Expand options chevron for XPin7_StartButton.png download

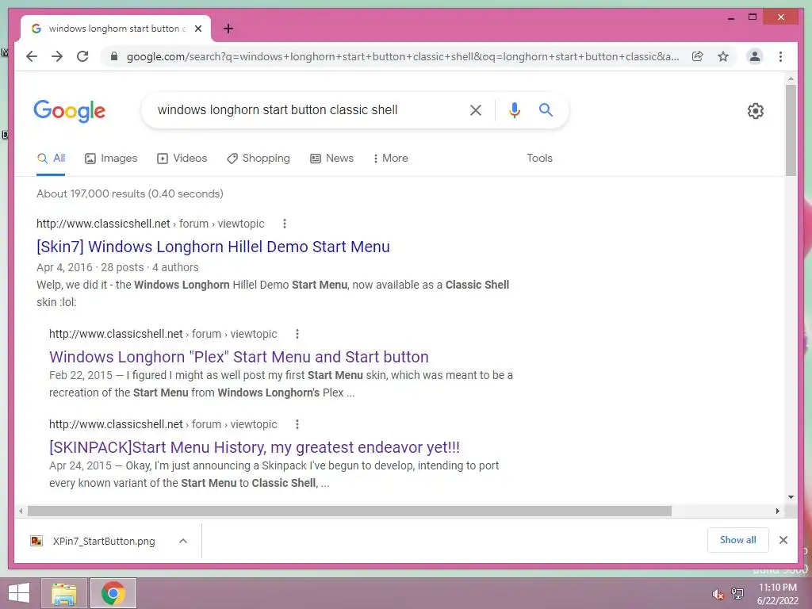[x=183, y=541]
